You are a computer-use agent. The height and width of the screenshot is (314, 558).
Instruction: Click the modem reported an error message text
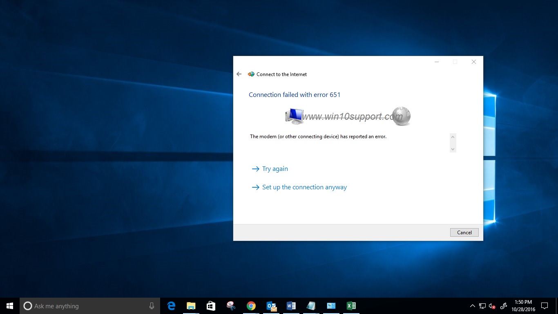click(x=318, y=137)
